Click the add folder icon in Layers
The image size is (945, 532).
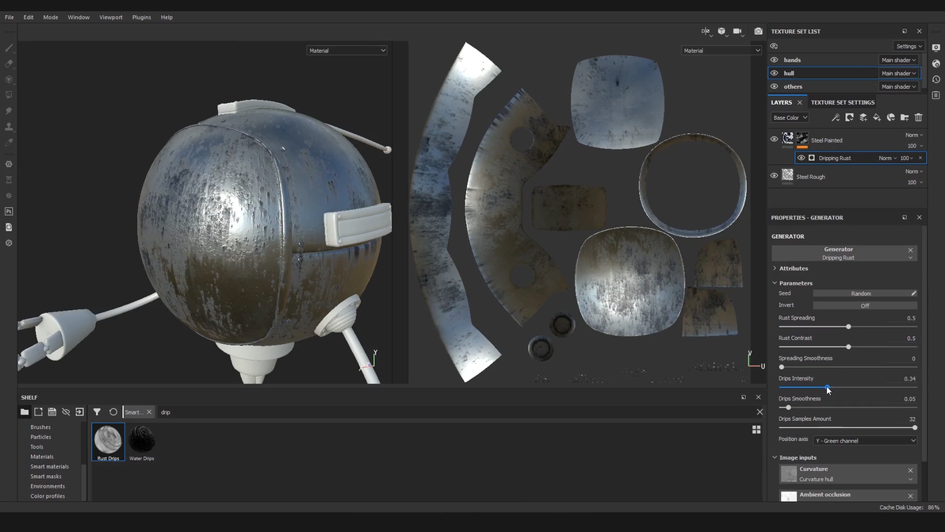905,117
